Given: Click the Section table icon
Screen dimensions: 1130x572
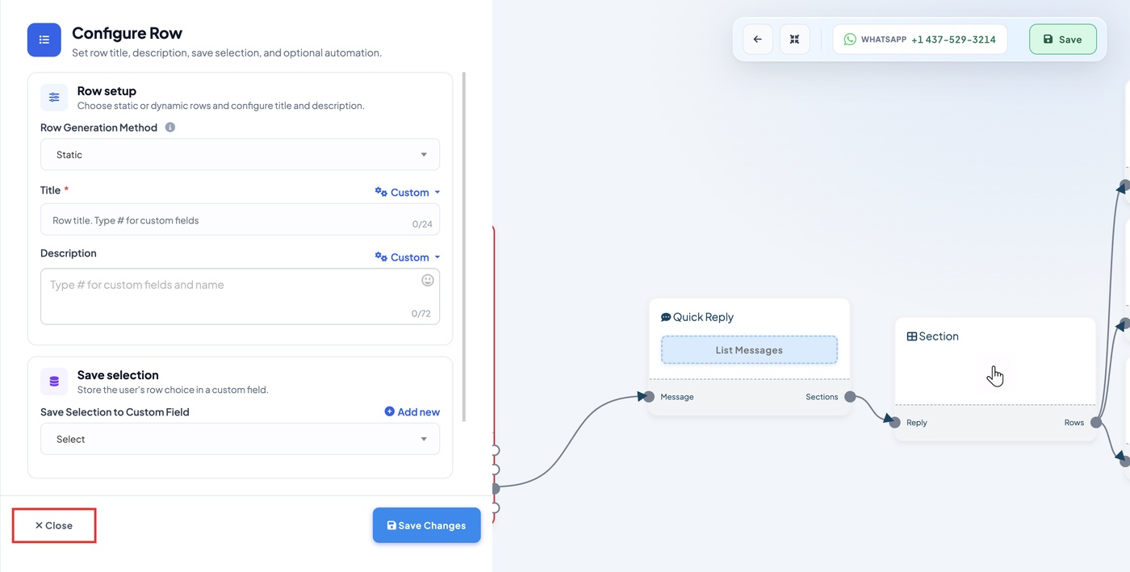Looking at the screenshot, I should point(912,336).
